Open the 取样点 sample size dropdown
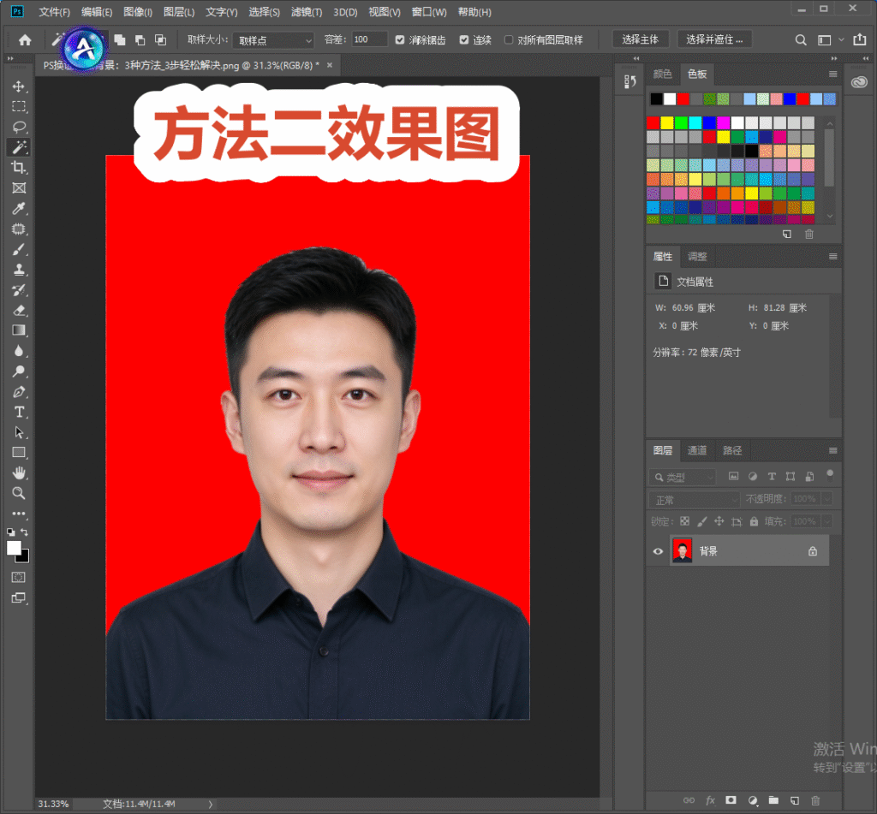877x814 pixels. (273, 40)
